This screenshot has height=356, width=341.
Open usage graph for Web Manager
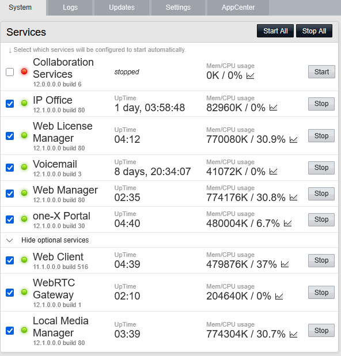(x=293, y=198)
